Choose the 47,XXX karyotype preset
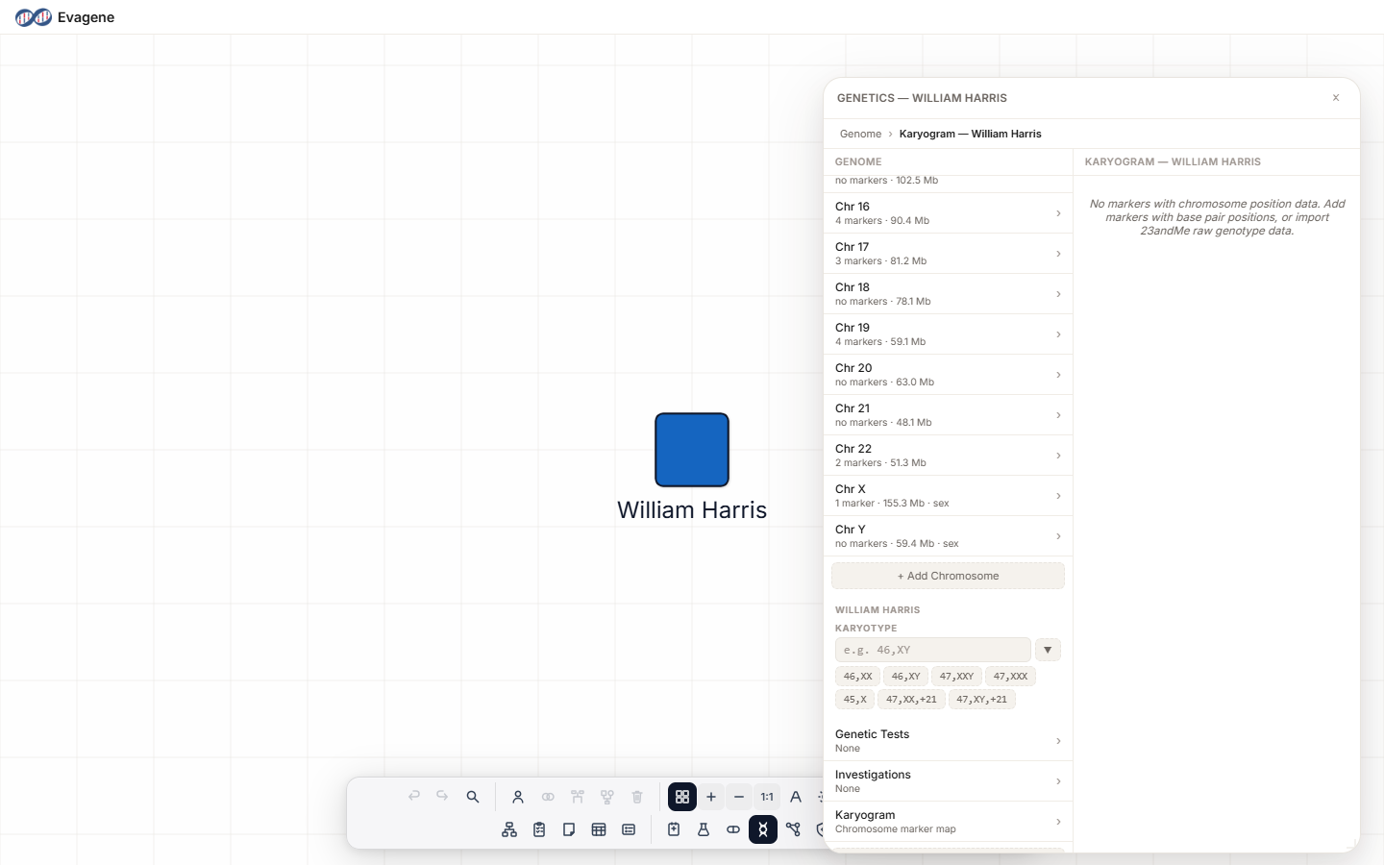This screenshot has width=1384, height=865. coord(1010,677)
